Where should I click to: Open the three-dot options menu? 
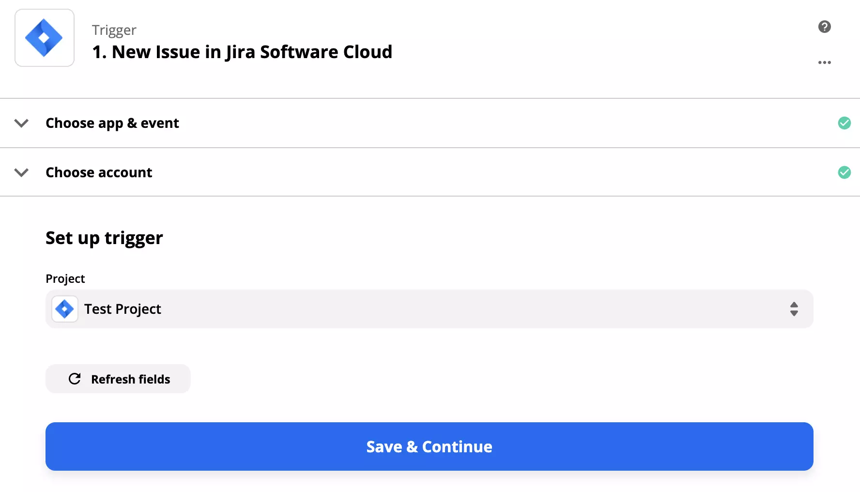click(825, 62)
